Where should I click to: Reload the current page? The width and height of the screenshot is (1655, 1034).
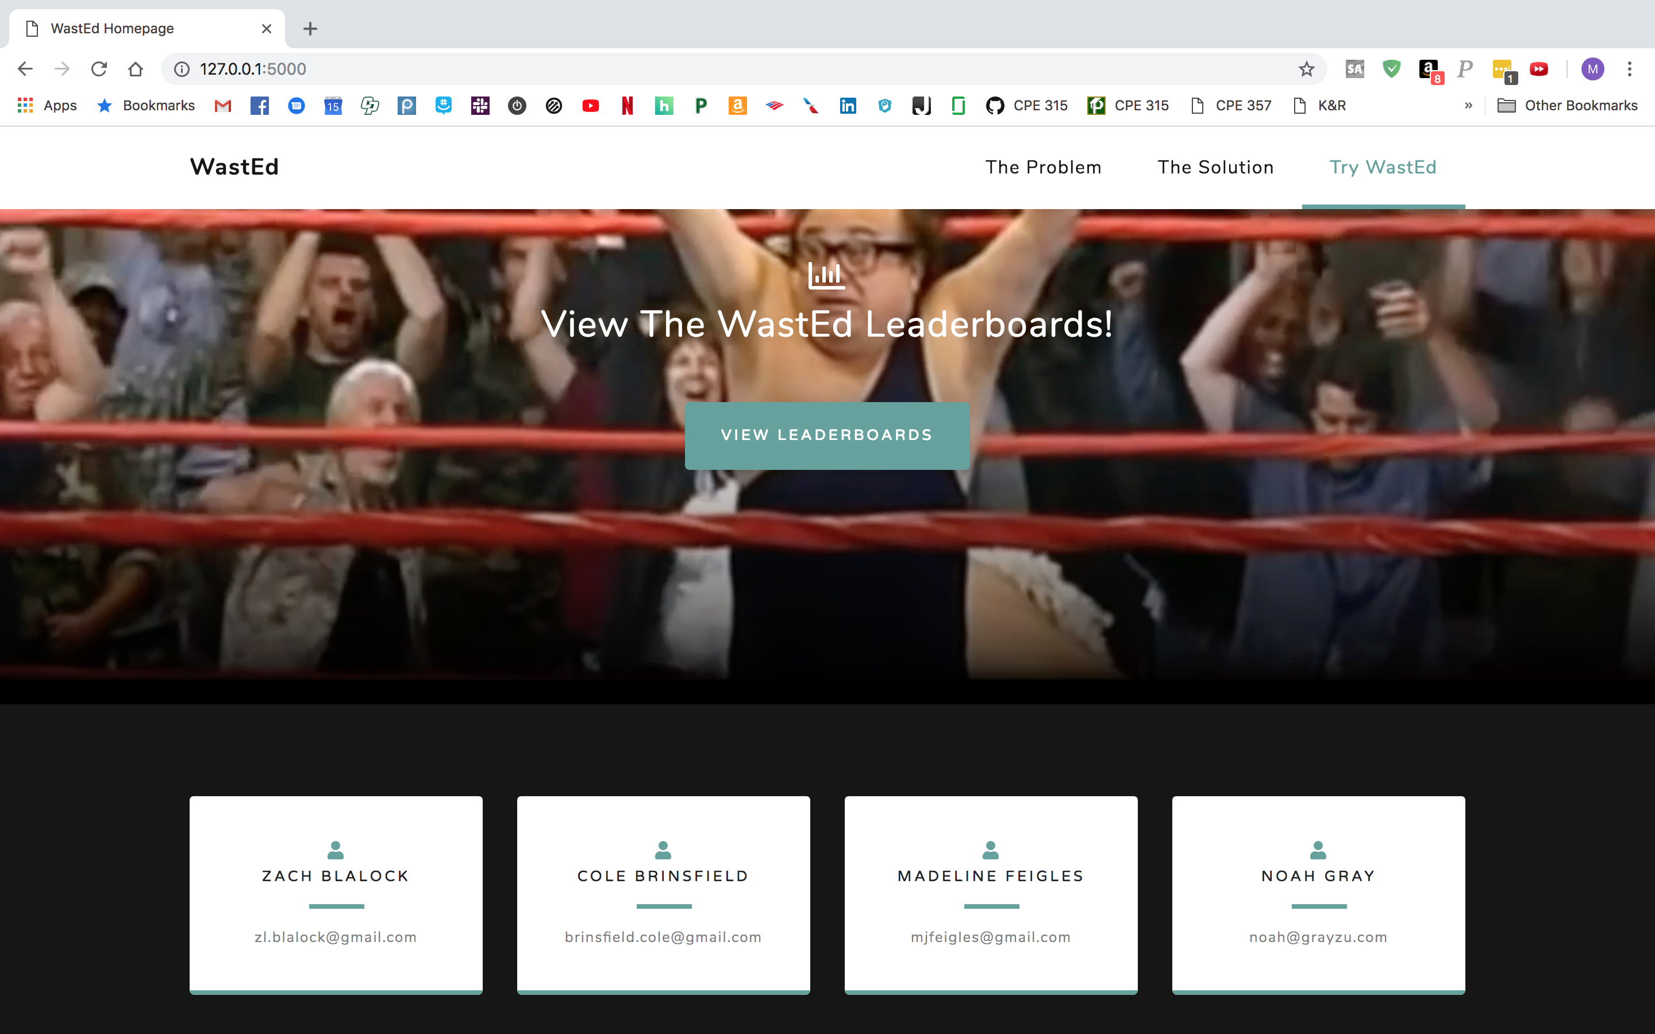[x=99, y=69]
